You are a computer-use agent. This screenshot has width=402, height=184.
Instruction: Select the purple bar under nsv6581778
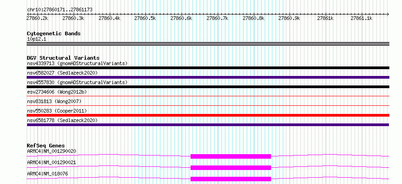tap(208, 125)
